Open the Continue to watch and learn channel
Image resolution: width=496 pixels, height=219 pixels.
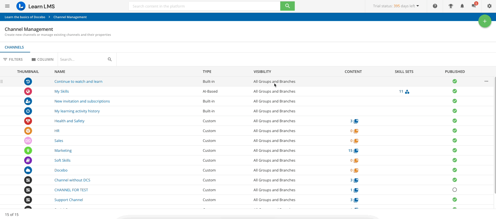click(78, 81)
